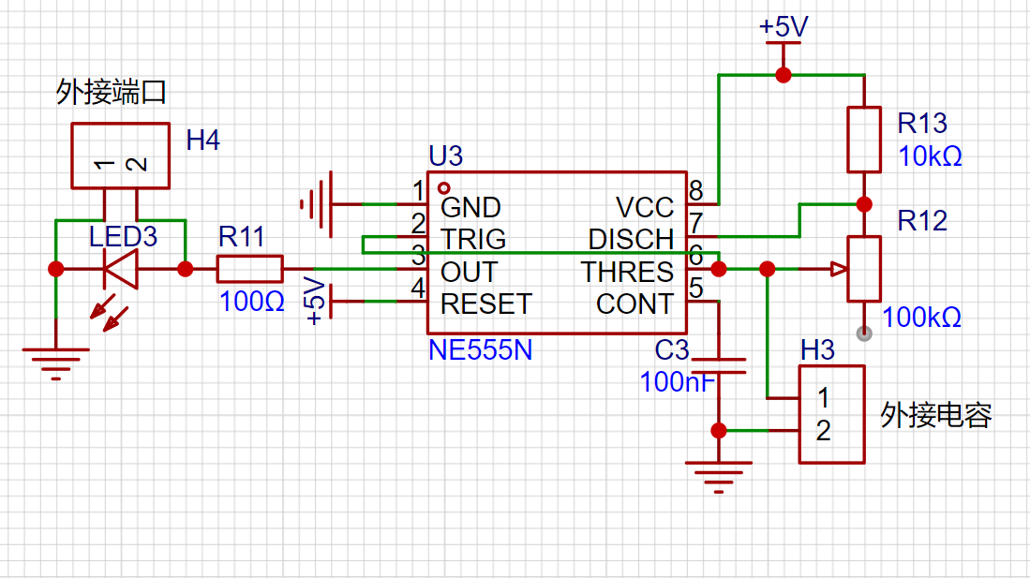Click the 100Ω value label
Viewport: 1030px width, 578px height.
pos(251,302)
